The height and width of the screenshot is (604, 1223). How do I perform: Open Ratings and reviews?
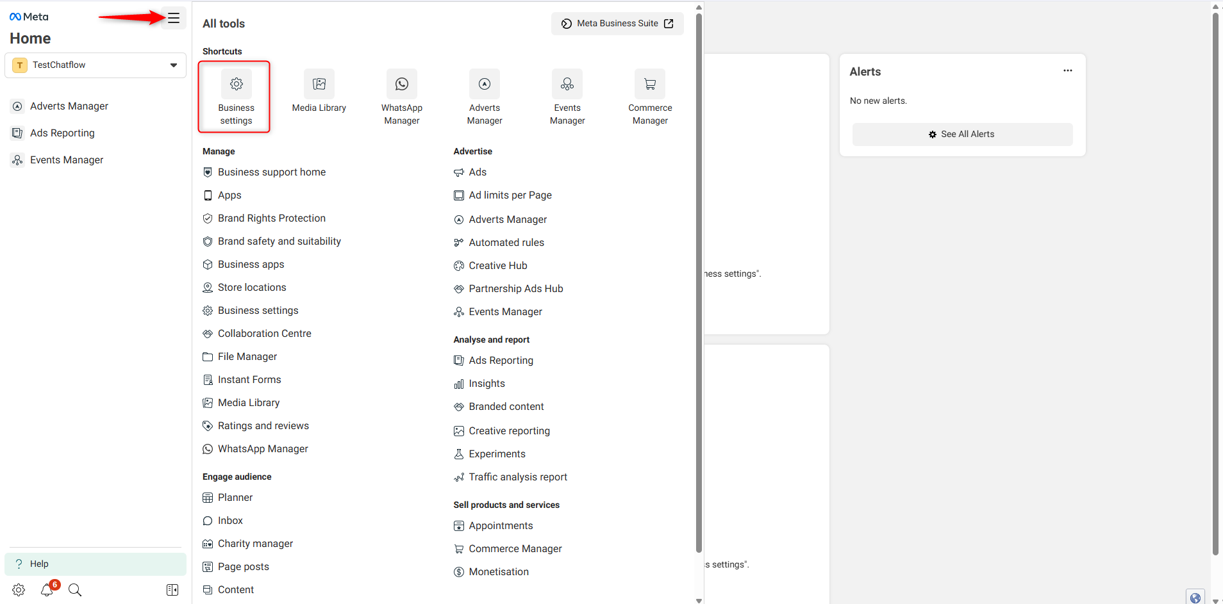point(256,426)
